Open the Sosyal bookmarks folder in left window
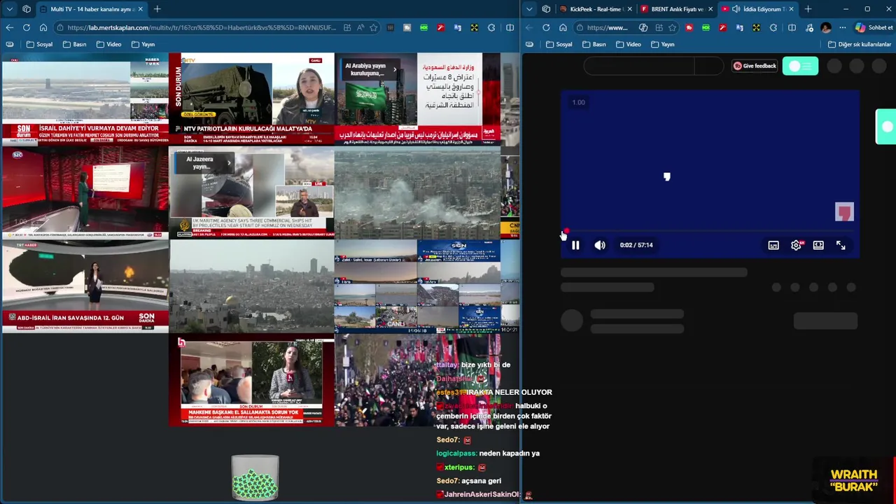 tap(40, 44)
